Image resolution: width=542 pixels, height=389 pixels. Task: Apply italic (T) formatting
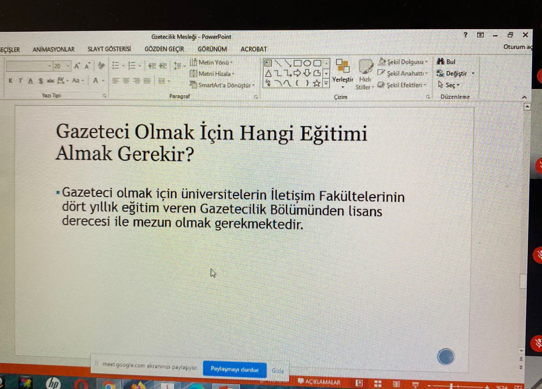(21, 80)
